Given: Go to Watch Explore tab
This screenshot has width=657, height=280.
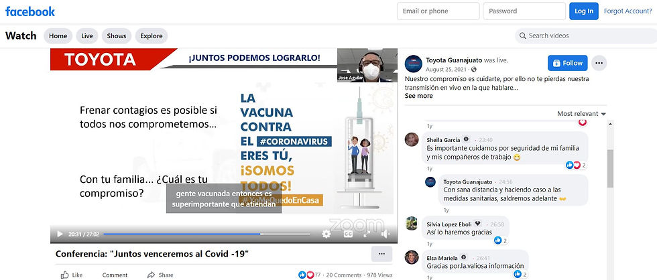Looking at the screenshot, I should tap(152, 36).
